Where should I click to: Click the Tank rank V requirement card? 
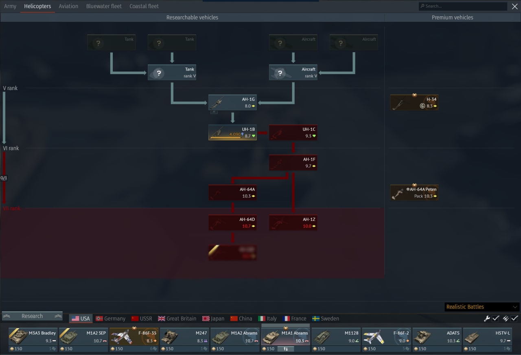(172, 73)
